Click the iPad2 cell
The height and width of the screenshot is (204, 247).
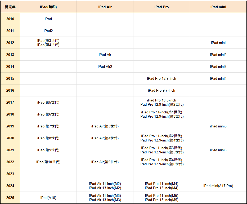click(x=48, y=31)
